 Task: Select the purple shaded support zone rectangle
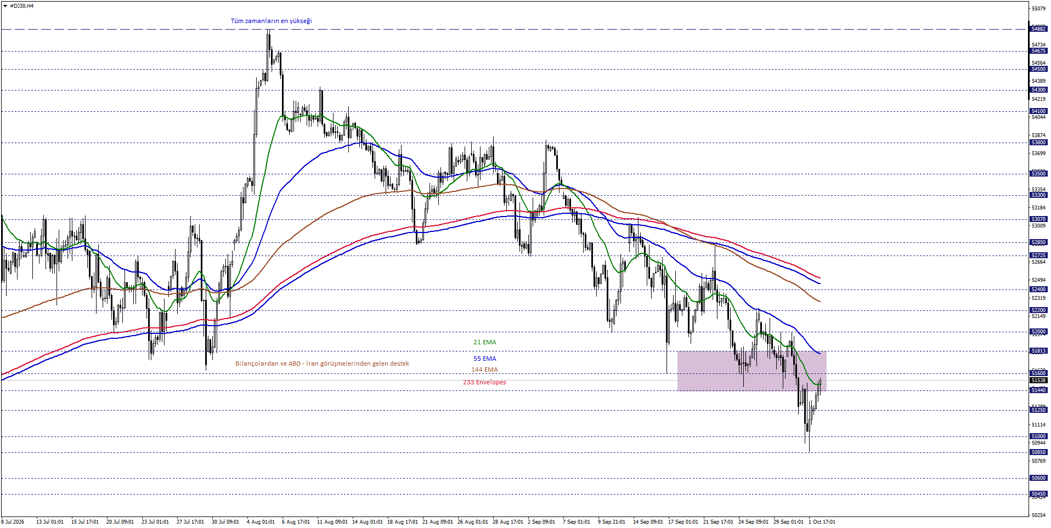(751, 371)
